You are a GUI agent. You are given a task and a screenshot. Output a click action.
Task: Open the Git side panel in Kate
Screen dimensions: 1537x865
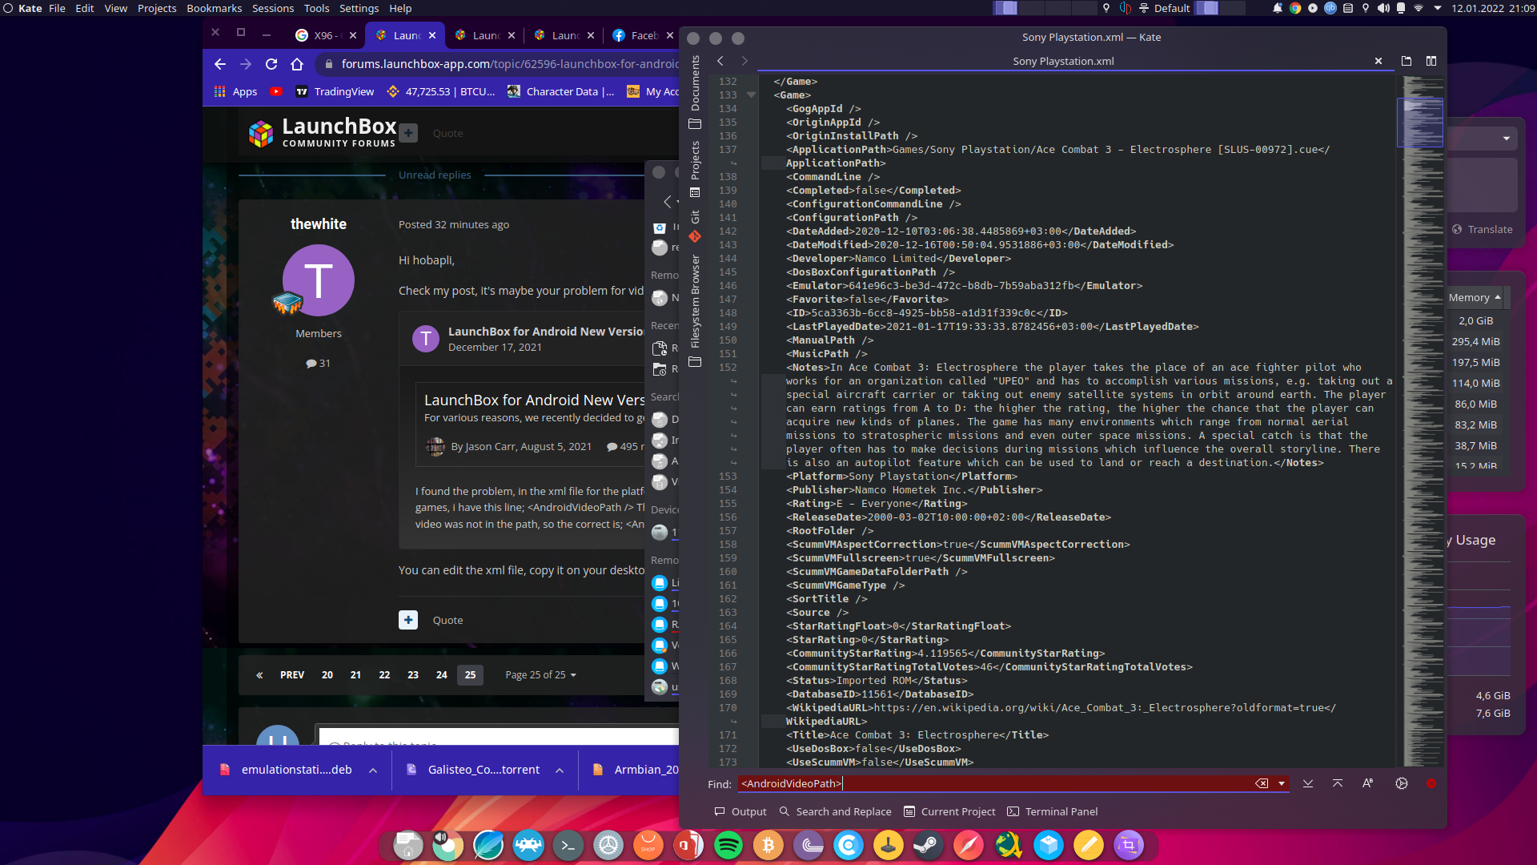click(695, 226)
